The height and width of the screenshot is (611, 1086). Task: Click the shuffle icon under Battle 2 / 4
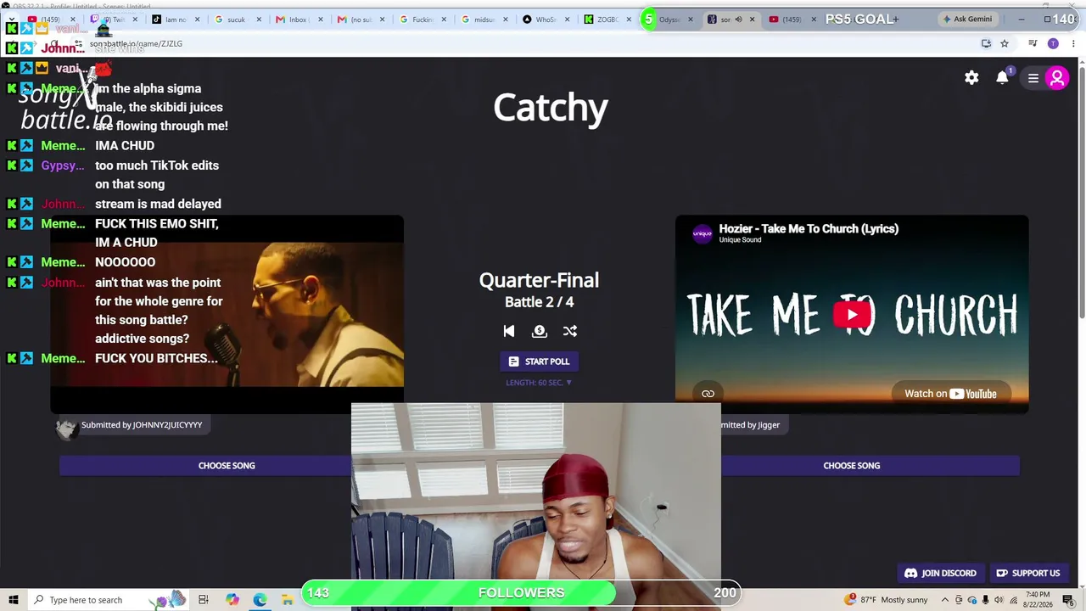point(570,331)
